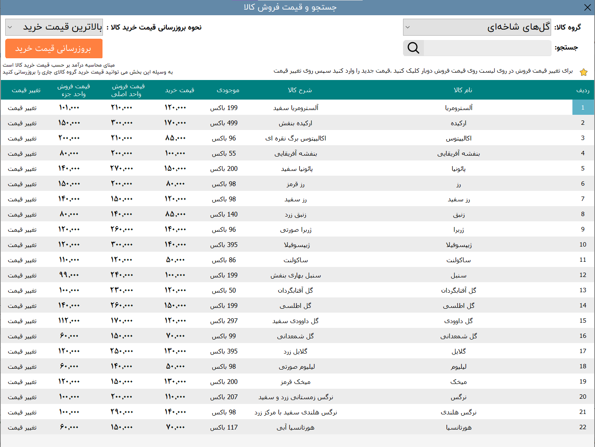Click the magnifier search icon
This screenshot has width=595, height=447.
(x=413, y=48)
